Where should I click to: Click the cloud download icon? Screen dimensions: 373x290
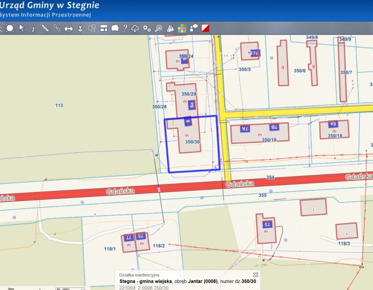135,28
